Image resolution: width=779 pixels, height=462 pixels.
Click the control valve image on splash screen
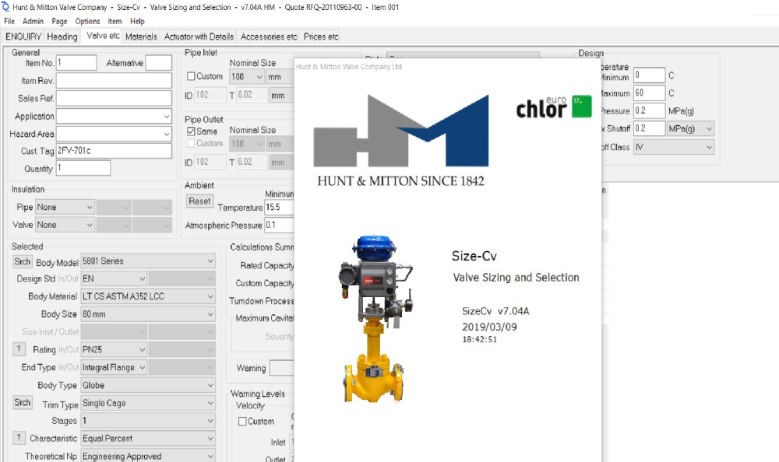tap(376, 319)
